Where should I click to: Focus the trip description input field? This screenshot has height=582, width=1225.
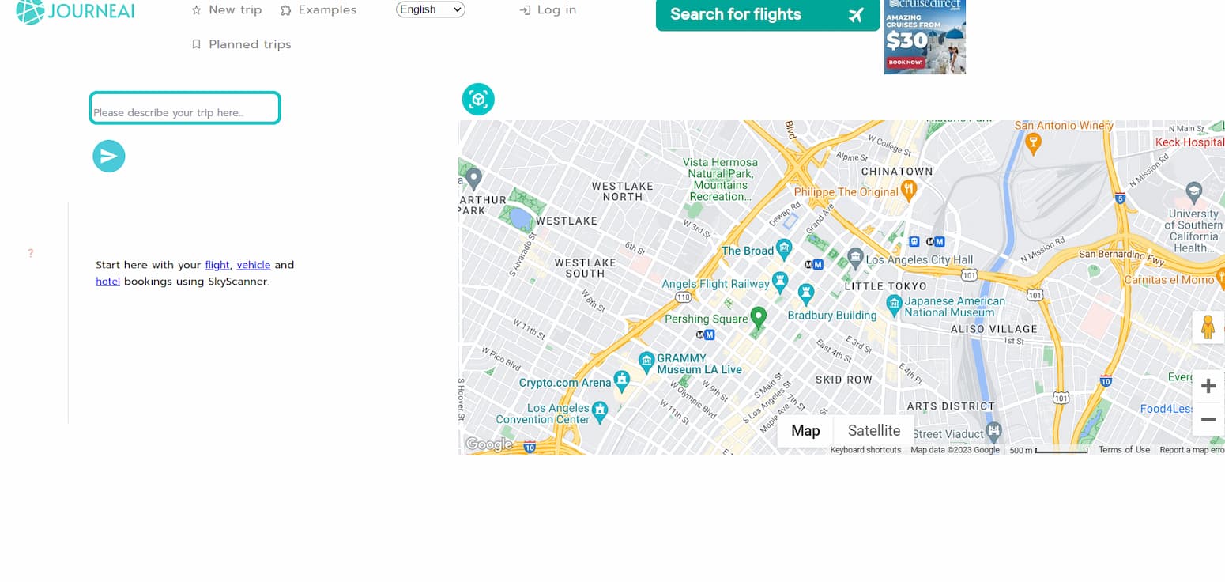[185, 108]
